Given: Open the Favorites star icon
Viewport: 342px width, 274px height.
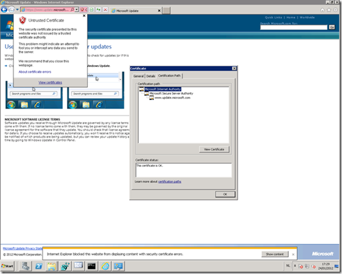Looking at the screenshot, I should 329,10.
